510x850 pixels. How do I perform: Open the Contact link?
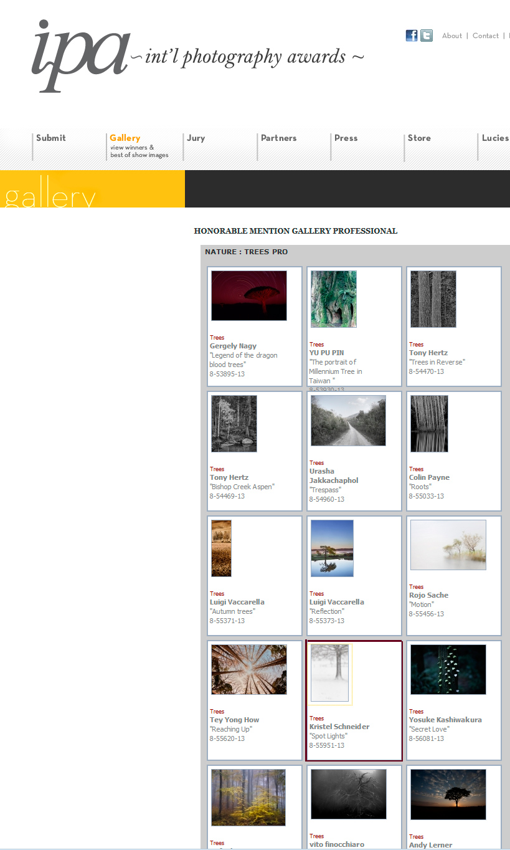(486, 36)
